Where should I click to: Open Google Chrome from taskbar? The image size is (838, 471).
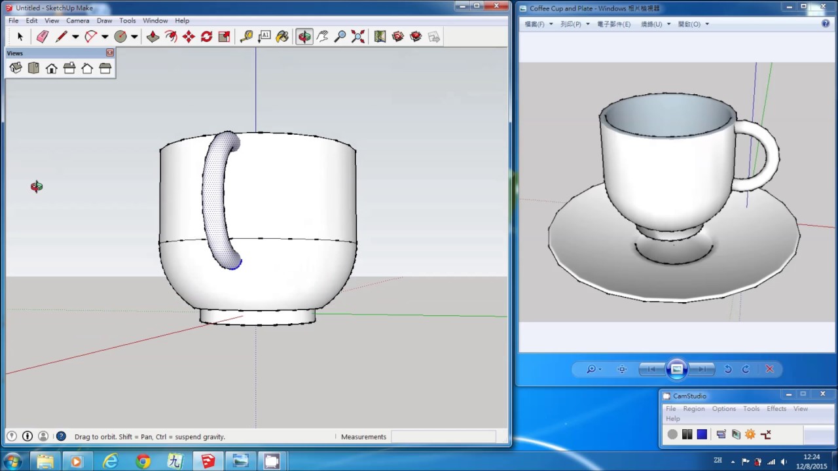coord(143,462)
